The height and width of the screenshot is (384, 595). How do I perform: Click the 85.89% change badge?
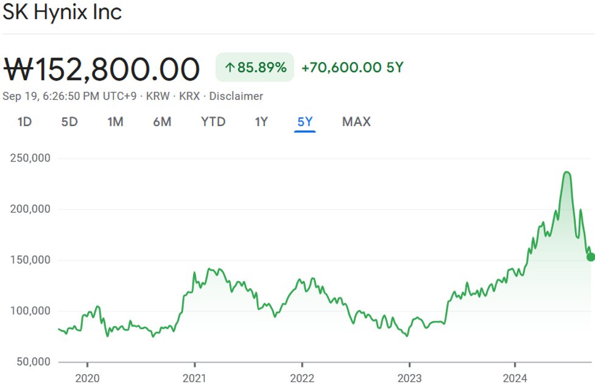click(255, 68)
